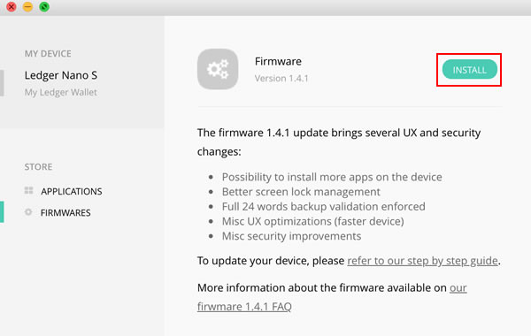Open the step by step guide link
The height and width of the screenshot is (336, 531).
[x=423, y=261]
